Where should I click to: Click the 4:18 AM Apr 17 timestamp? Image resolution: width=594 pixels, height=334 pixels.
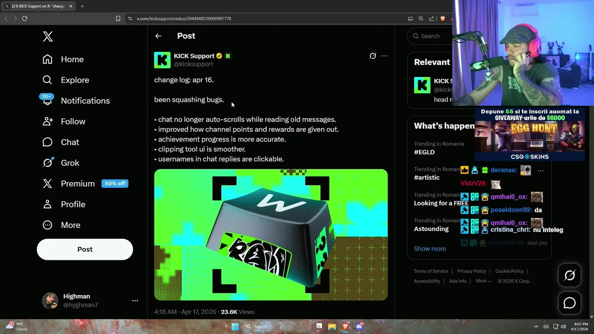(x=185, y=312)
